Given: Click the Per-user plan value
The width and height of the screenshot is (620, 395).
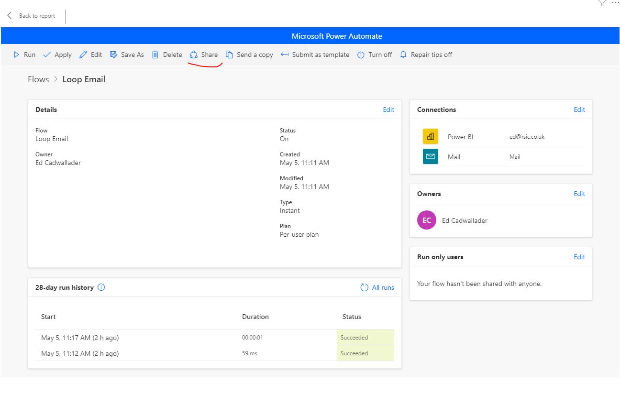Looking at the screenshot, I should pyautogui.click(x=299, y=234).
